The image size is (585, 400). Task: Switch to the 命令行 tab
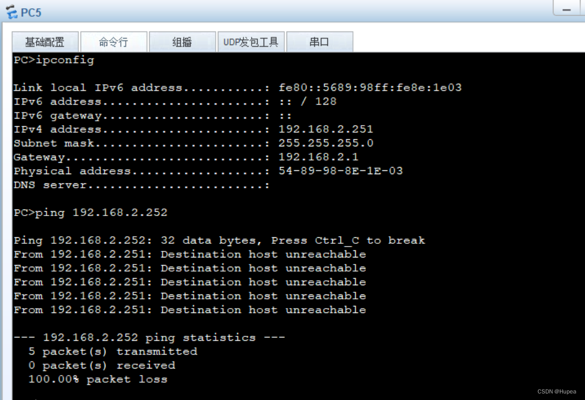[x=113, y=42]
